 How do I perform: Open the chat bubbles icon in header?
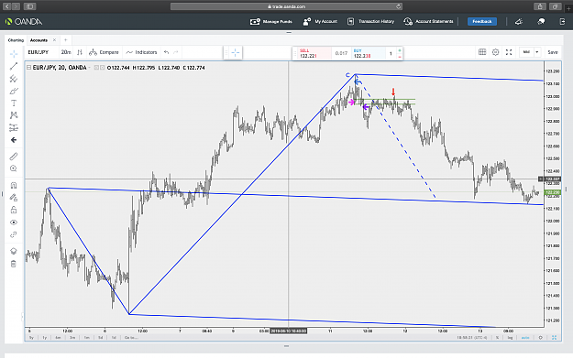coord(541,22)
